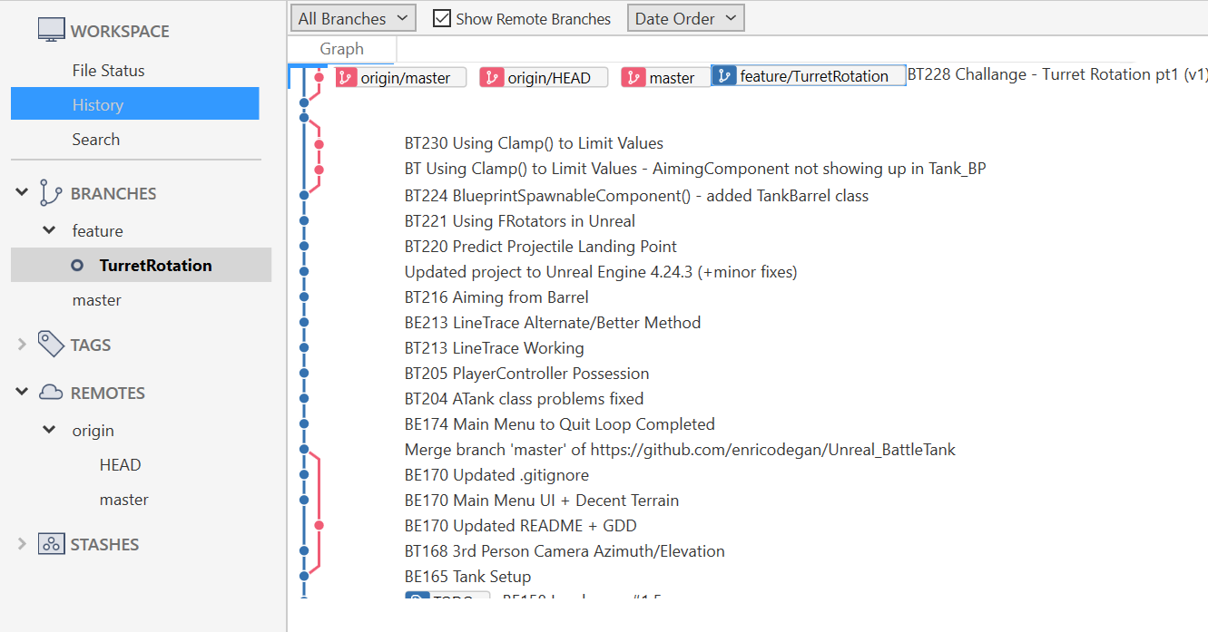Select commit BT221 Using FRotators in Unreal

(x=520, y=221)
